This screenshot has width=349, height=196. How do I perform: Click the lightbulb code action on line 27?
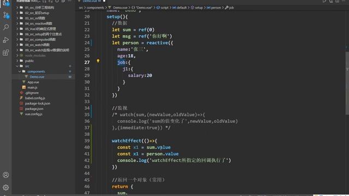pos(98,61)
